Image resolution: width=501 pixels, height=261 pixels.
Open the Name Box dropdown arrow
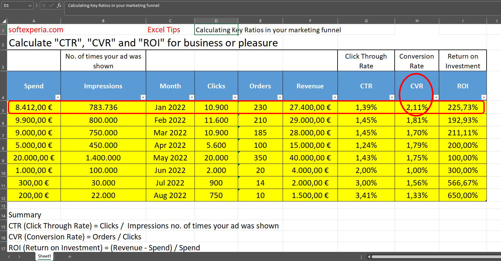pyautogui.click(x=30, y=6)
